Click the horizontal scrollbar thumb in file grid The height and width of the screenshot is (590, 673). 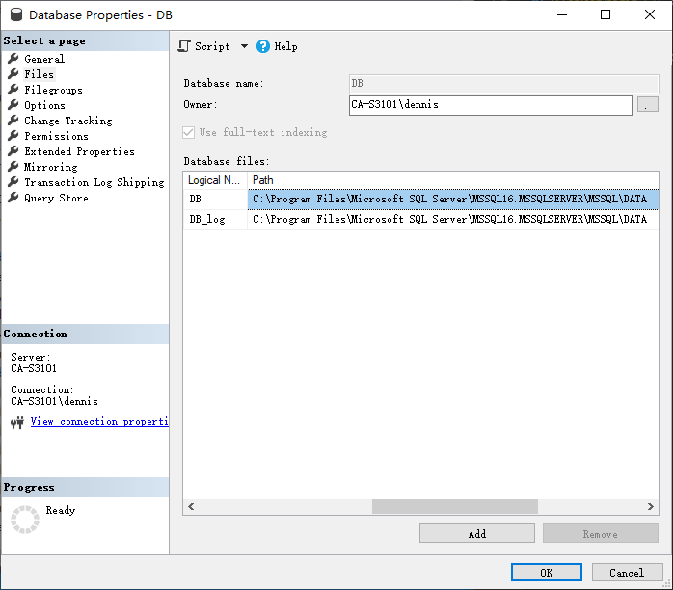454,507
